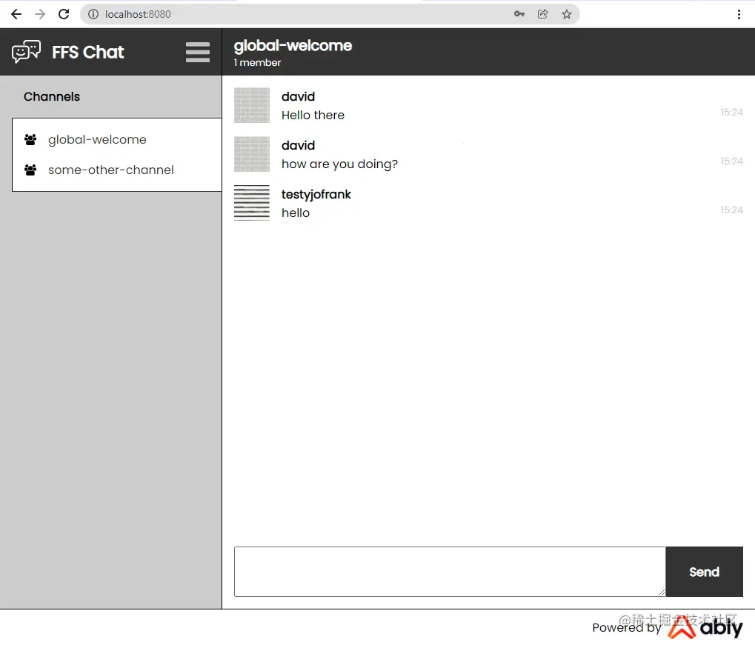Click the Ably logo in the footer
Viewport: 755px width, 645px height.
(x=705, y=627)
